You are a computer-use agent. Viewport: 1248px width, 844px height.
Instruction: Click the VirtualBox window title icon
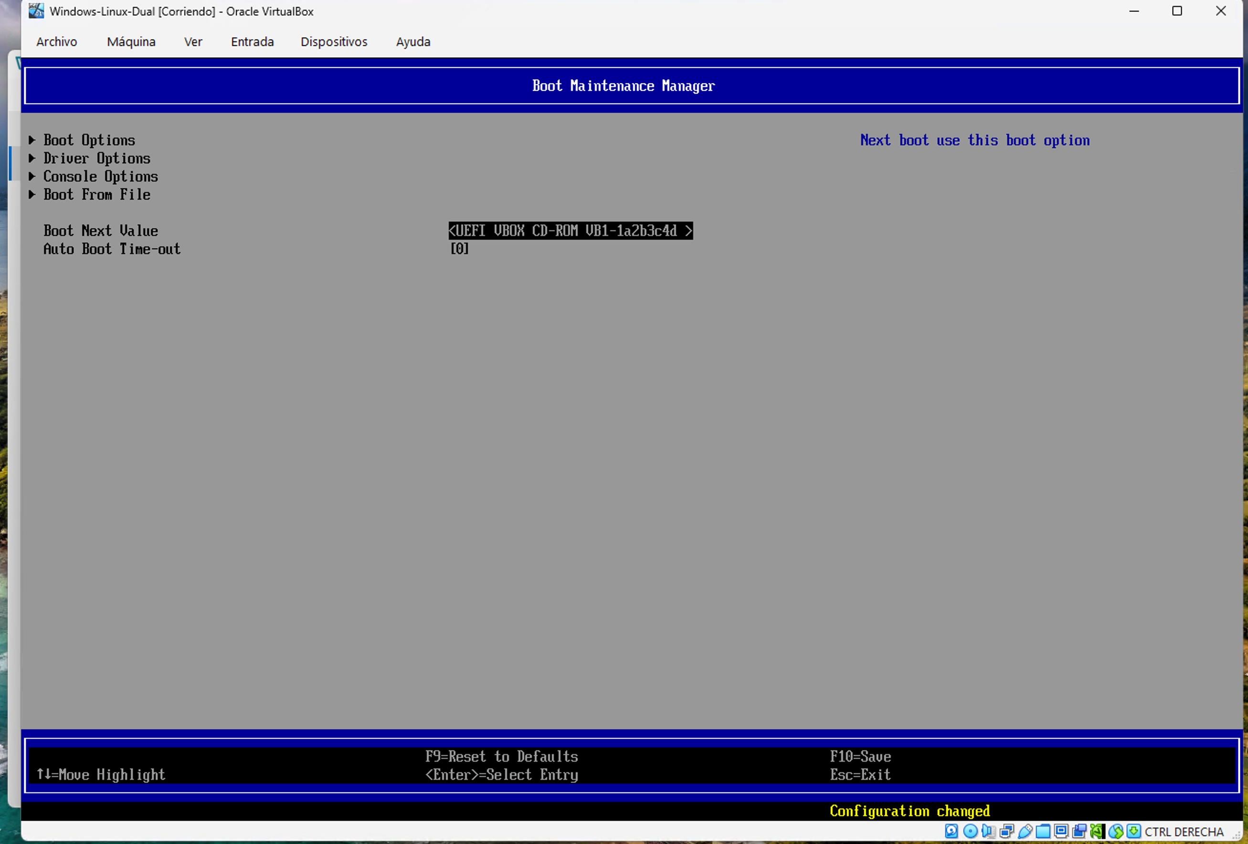click(36, 11)
